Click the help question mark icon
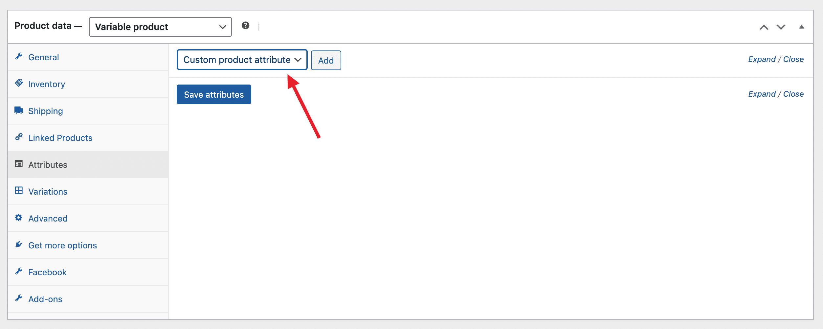This screenshot has height=329, width=823. pos(246,25)
